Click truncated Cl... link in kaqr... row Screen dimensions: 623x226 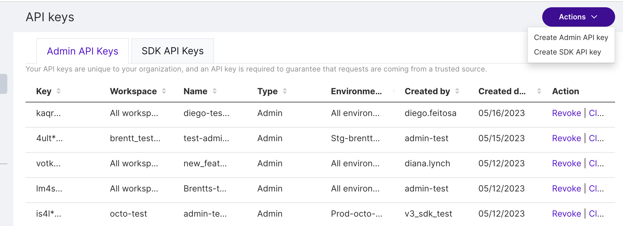pos(596,113)
